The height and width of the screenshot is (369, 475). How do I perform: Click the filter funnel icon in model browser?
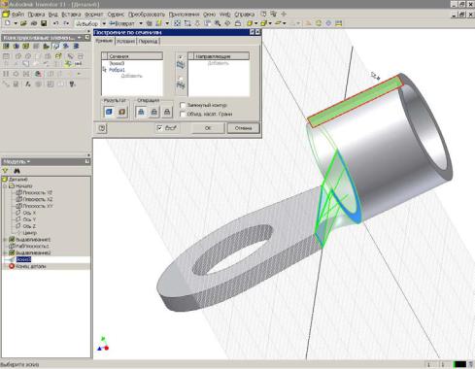(6, 171)
